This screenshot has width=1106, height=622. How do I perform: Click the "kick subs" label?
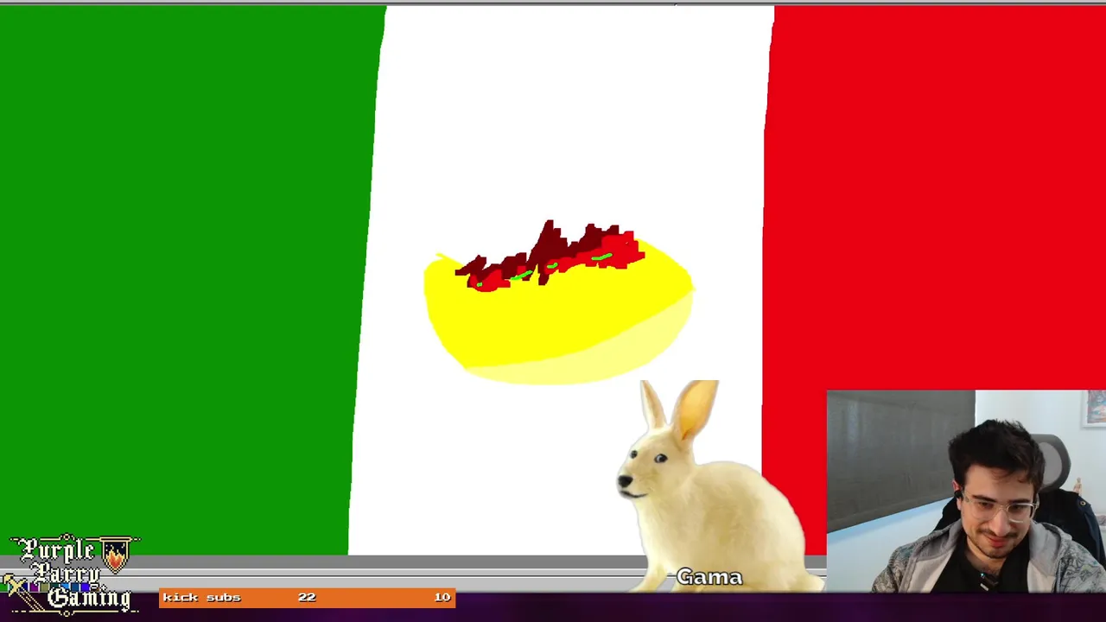201,598
